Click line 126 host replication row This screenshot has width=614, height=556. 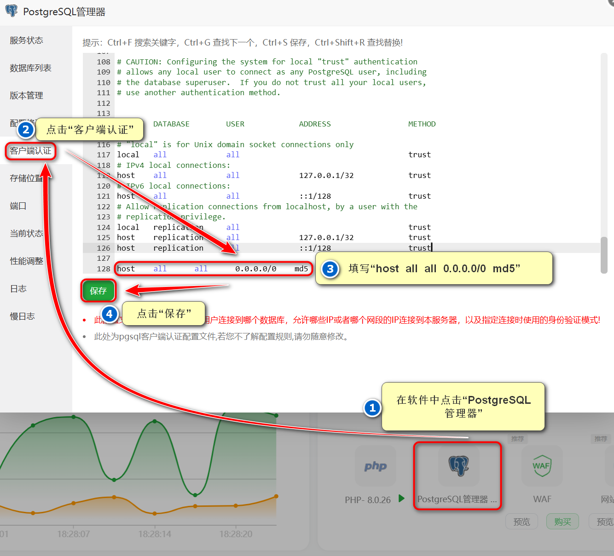click(x=341, y=248)
